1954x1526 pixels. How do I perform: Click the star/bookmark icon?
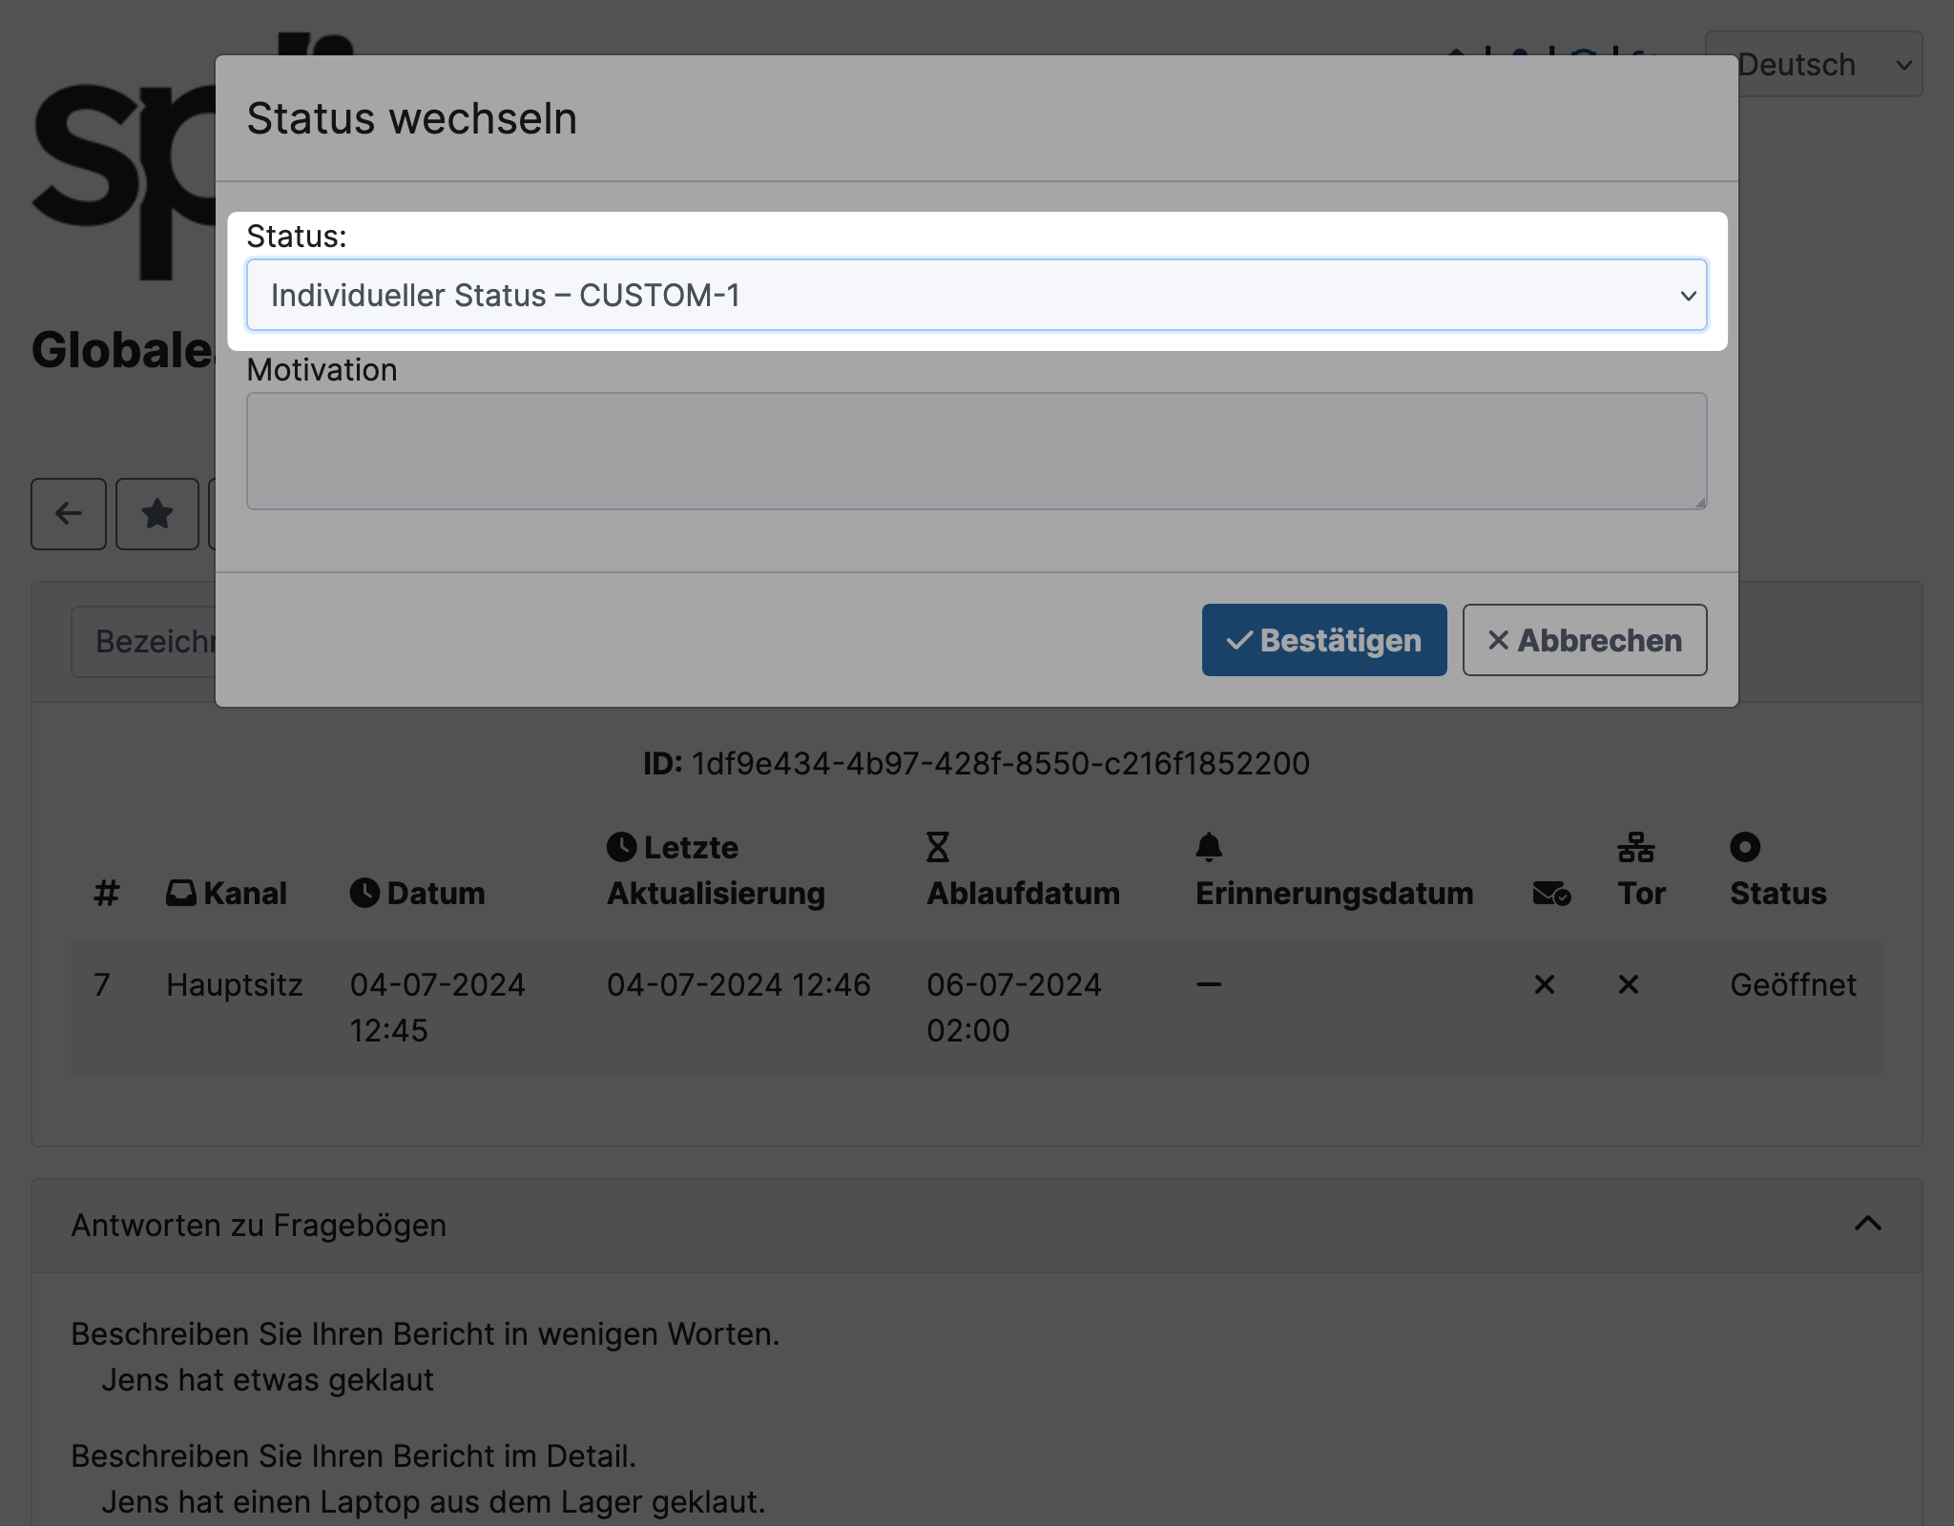157,512
